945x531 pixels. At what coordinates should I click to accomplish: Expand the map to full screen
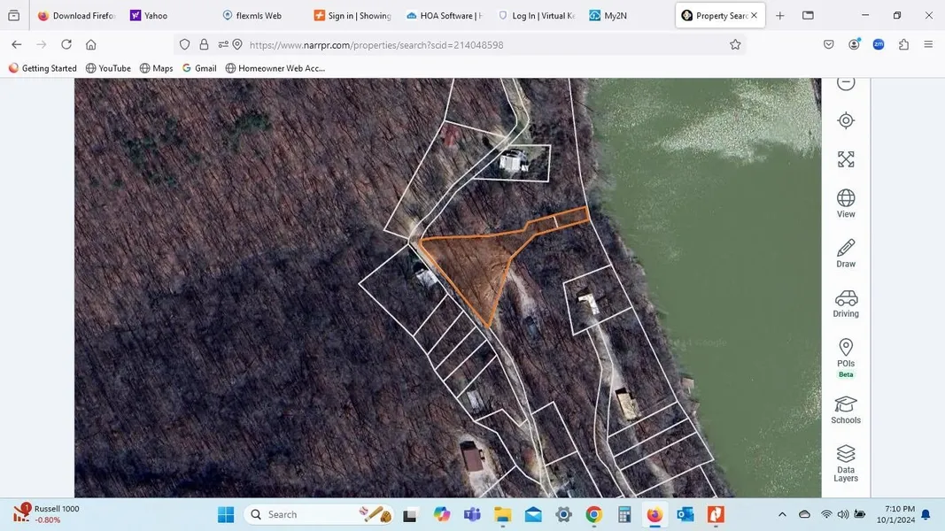point(846,159)
